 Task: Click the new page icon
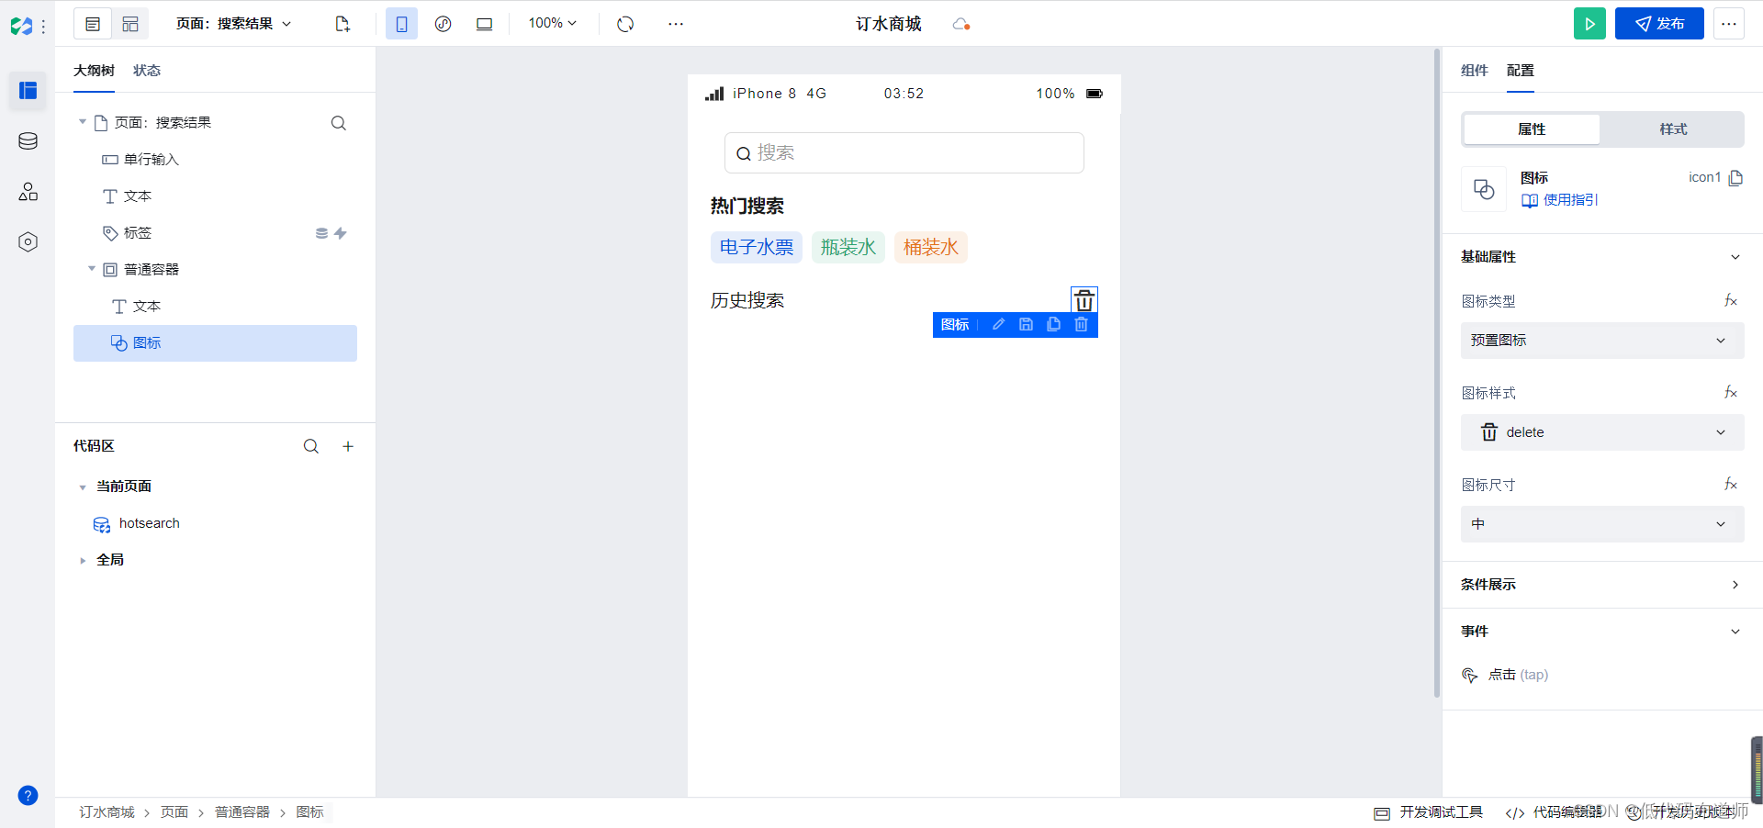coord(342,24)
